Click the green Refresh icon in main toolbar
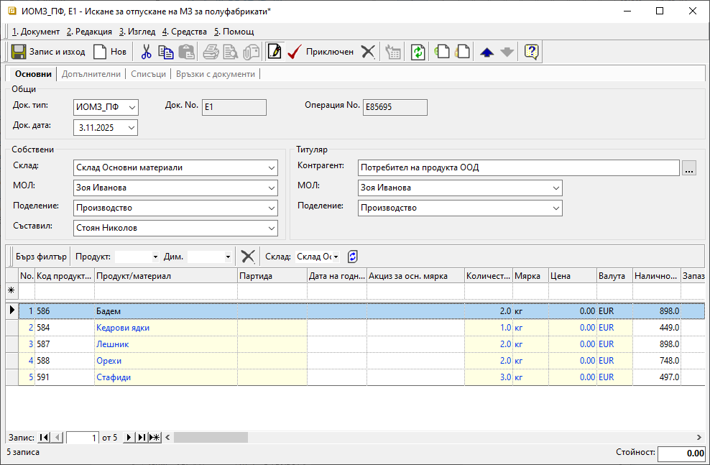The height and width of the screenshot is (465, 710). (418, 52)
